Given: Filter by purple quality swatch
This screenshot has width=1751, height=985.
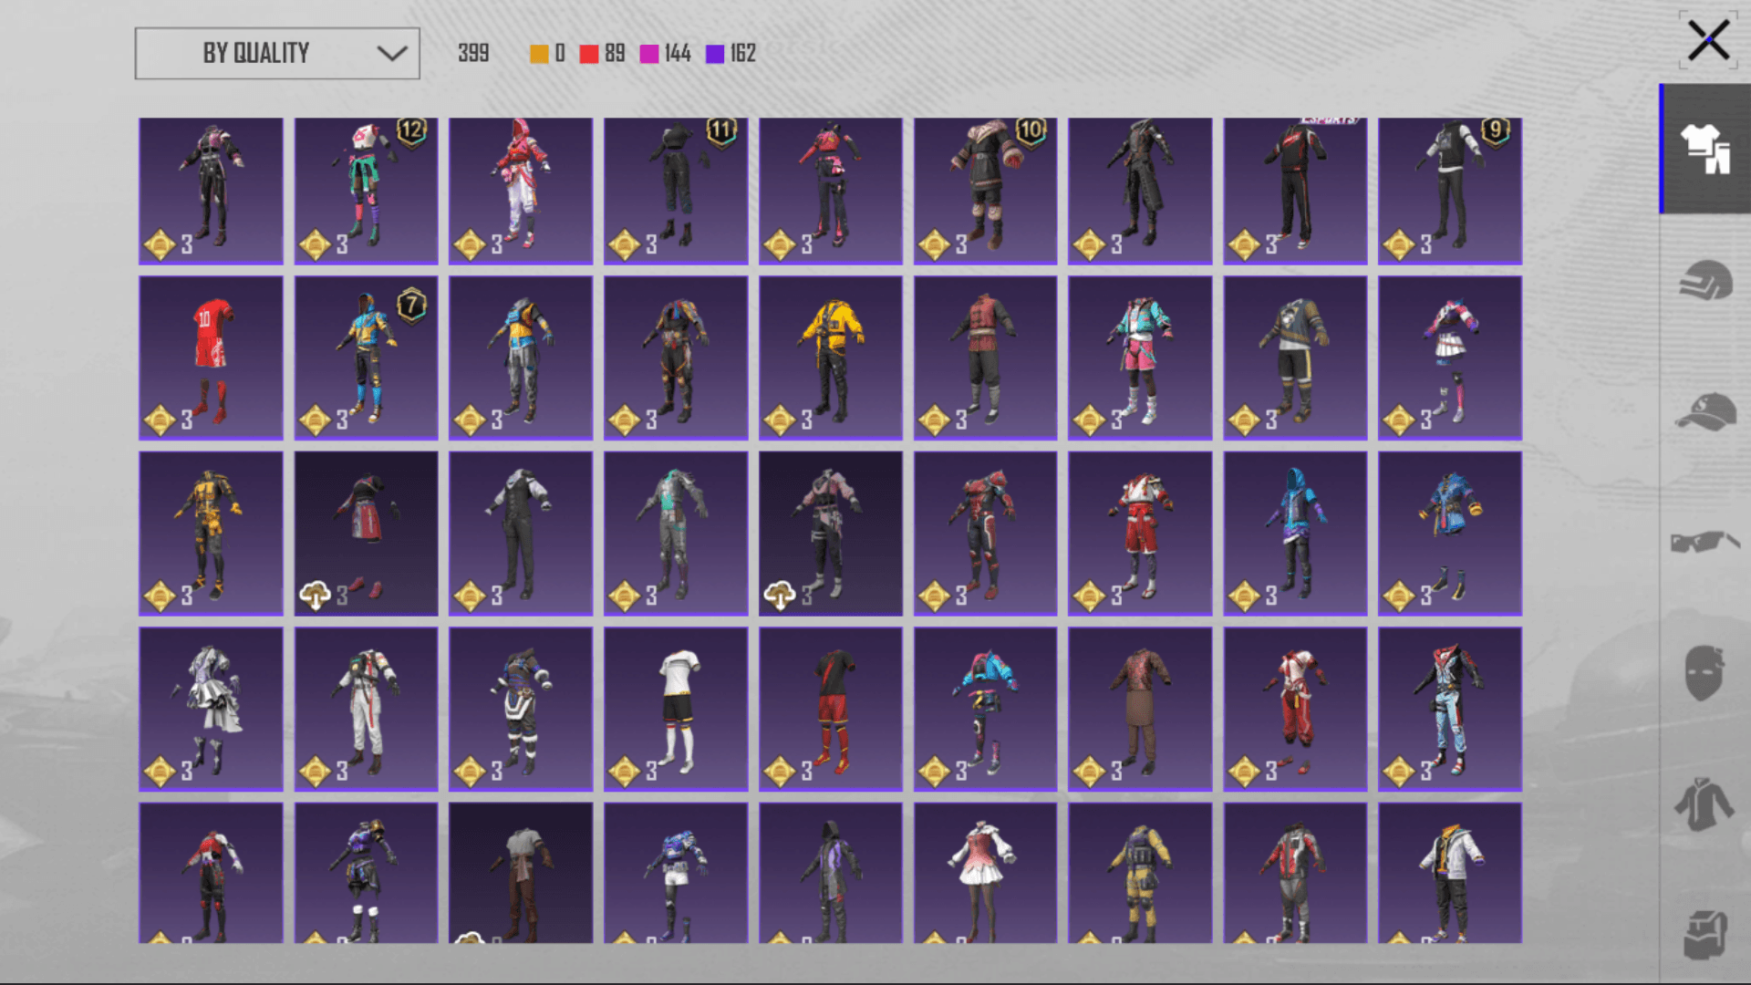Looking at the screenshot, I should [x=715, y=54].
